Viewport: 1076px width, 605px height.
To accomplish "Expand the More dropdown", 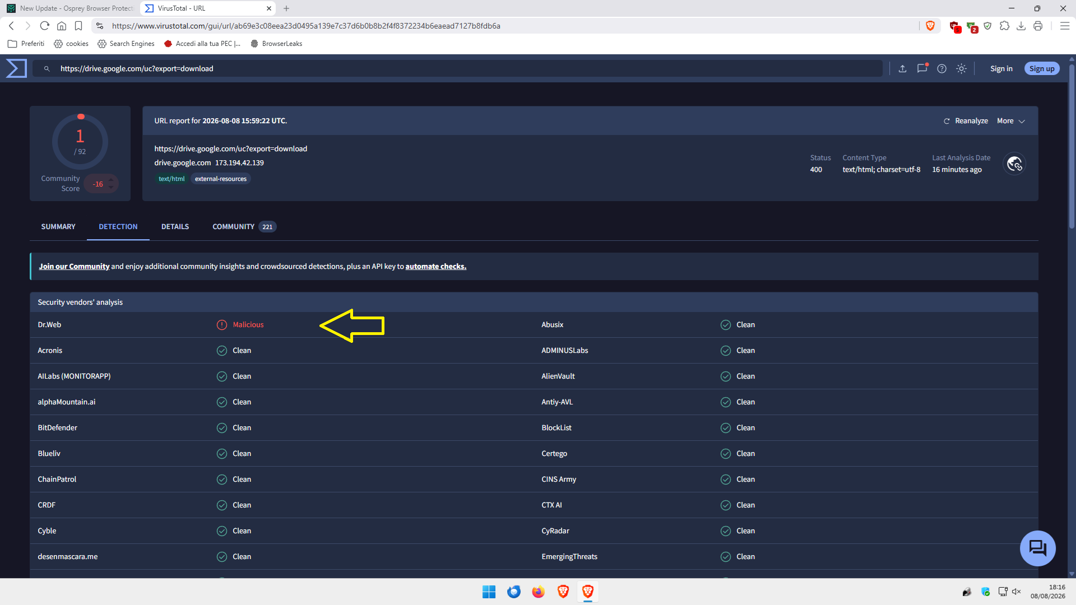I will coord(1010,121).
